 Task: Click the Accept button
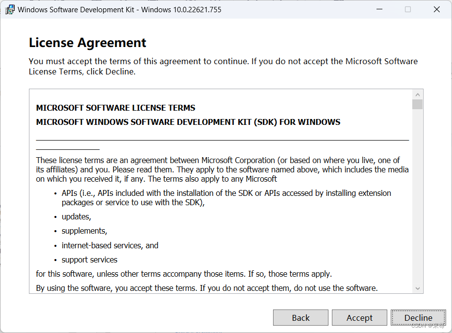[359, 317]
